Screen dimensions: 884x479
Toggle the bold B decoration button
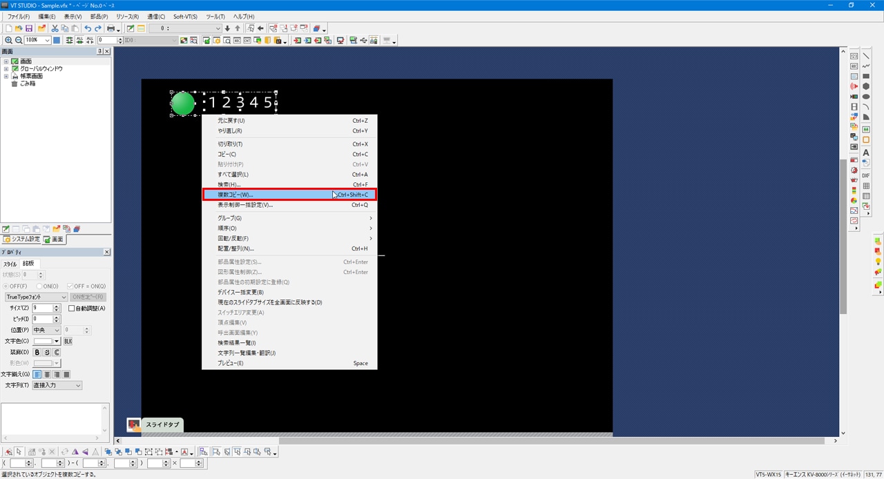(x=38, y=353)
